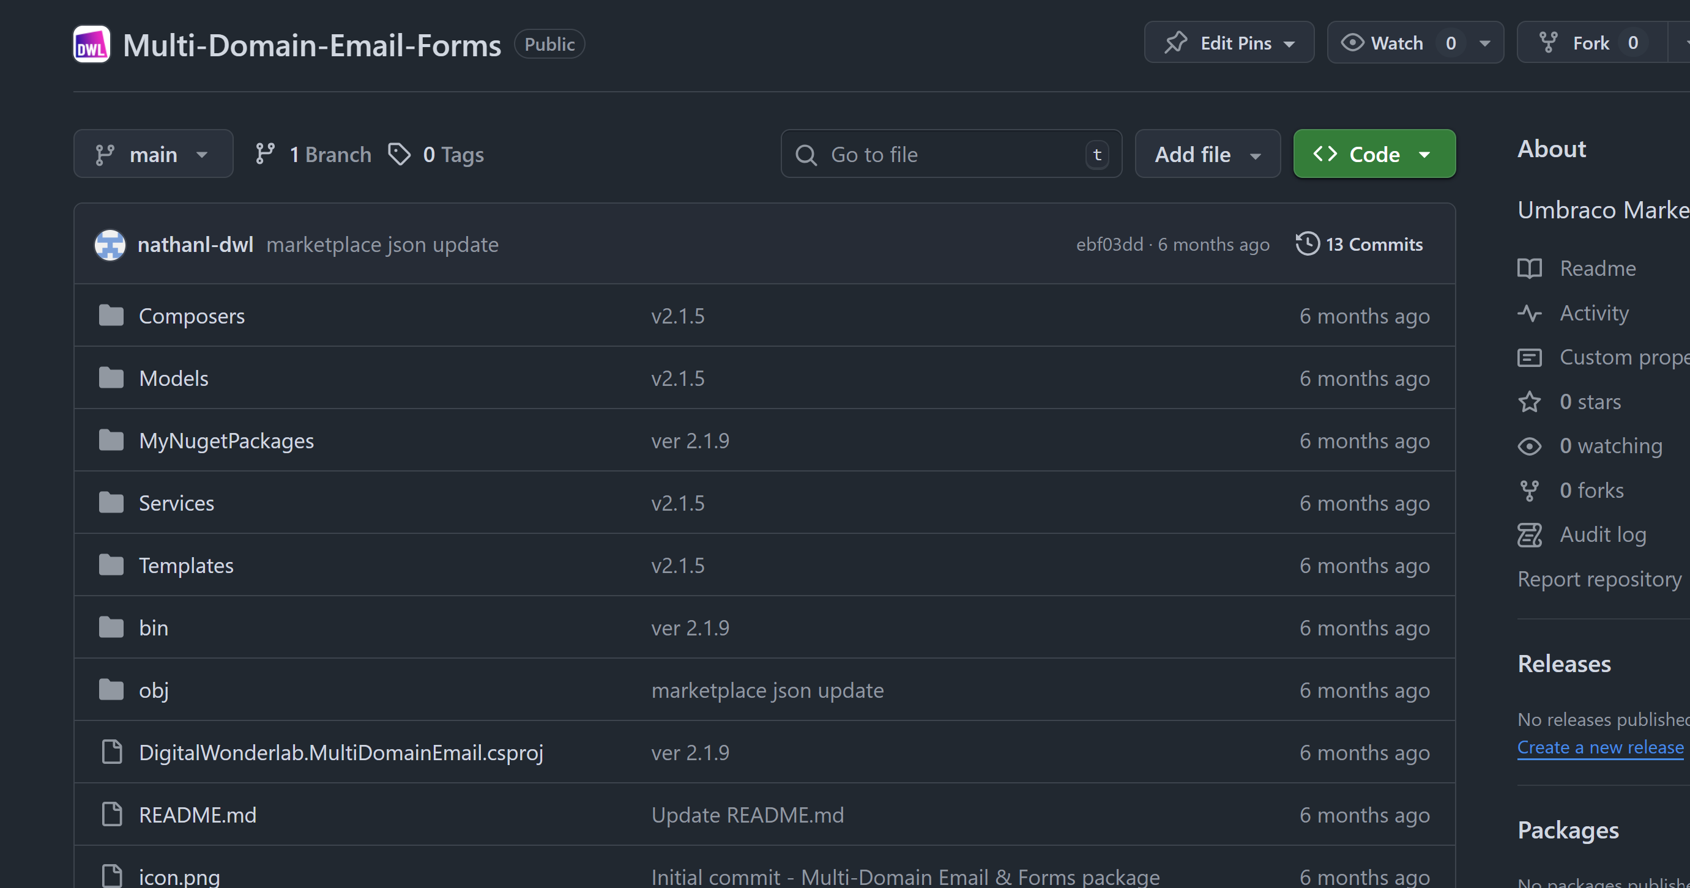Open the Audit log icon link
Image resolution: width=1690 pixels, height=888 pixels.
tap(1529, 535)
